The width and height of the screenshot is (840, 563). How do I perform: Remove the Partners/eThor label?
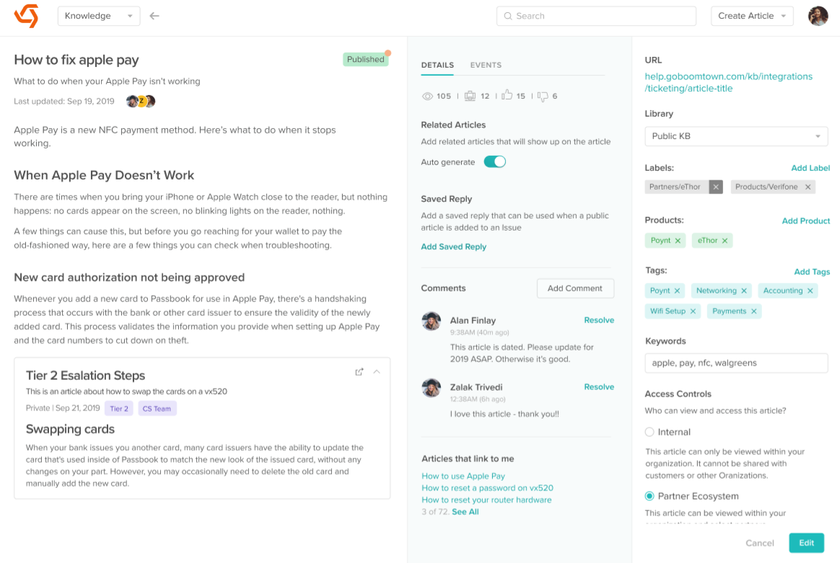(x=716, y=187)
